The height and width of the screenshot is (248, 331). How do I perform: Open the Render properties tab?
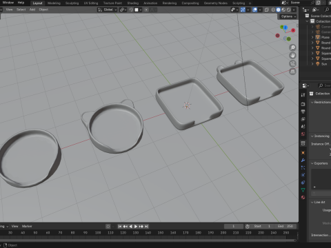(x=303, y=104)
